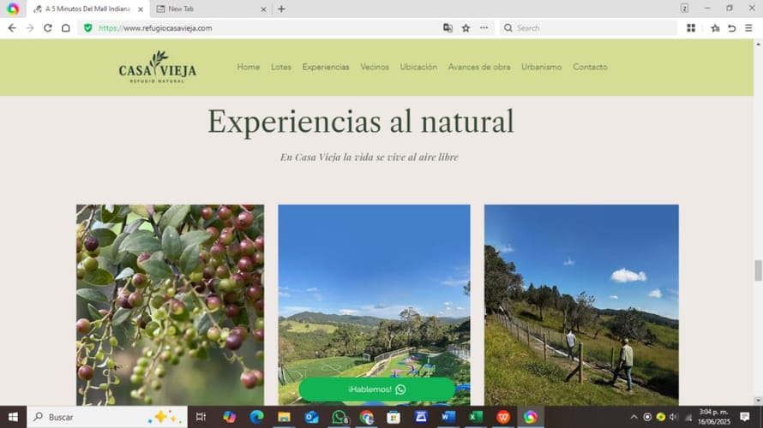Open the favorites list icon

(x=715, y=28)
